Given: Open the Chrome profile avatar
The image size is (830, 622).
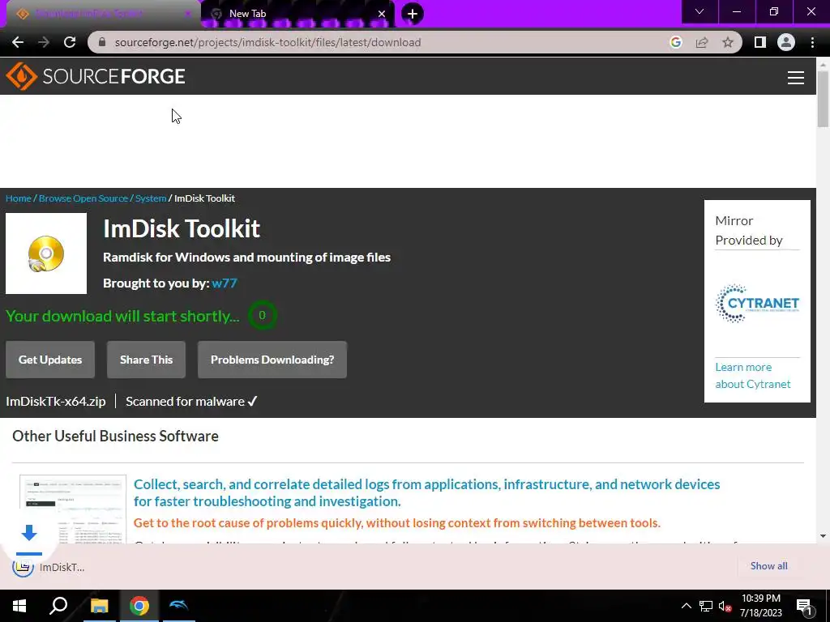Looking at the screenshot, I should coord(786,42).
